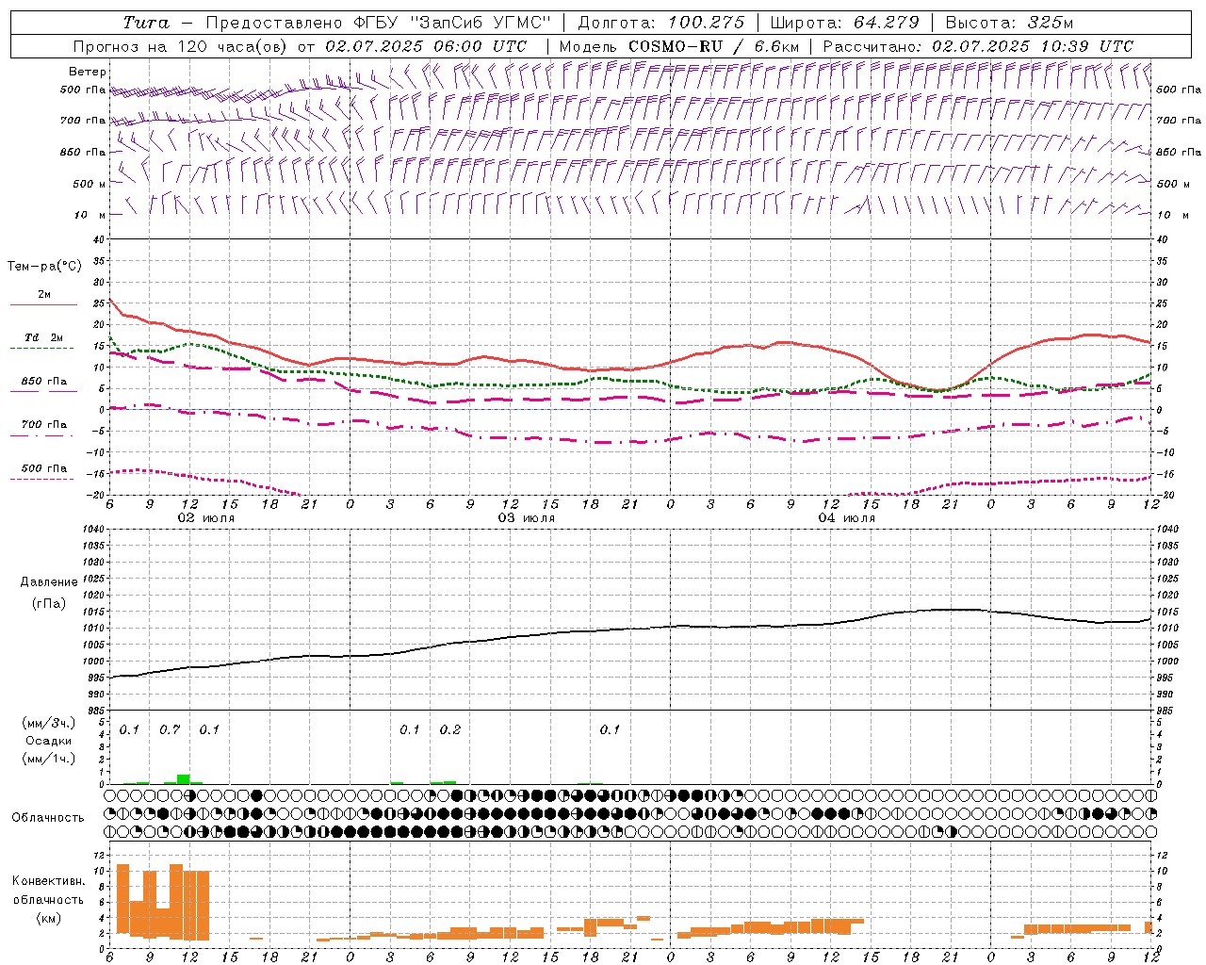
Task: Click the "Тем-ра(°C)" temperature label
Action: [44, 267]
